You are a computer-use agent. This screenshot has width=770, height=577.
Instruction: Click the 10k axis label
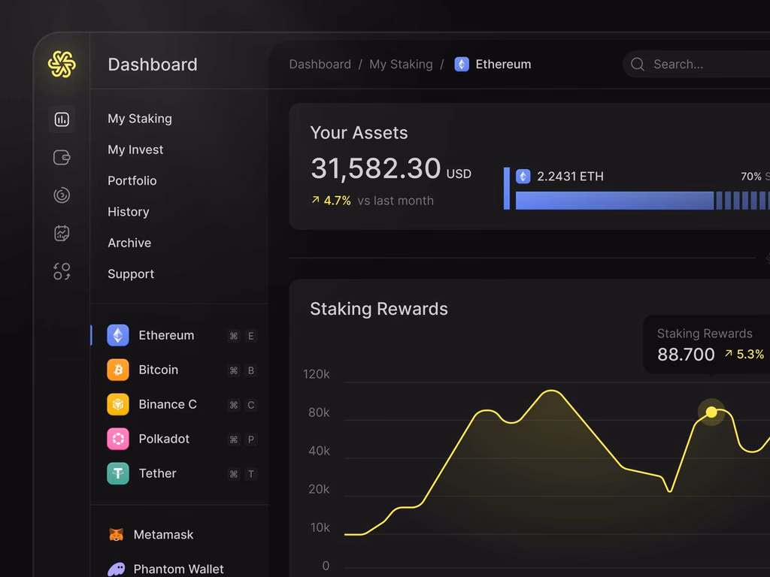pos(320,527)
